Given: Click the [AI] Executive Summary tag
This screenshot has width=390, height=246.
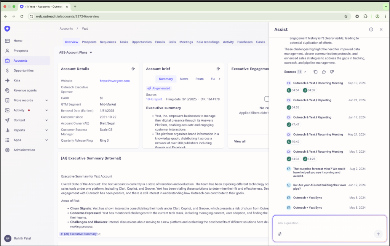Looking at the screenshot, I should [x=78, y=234].
